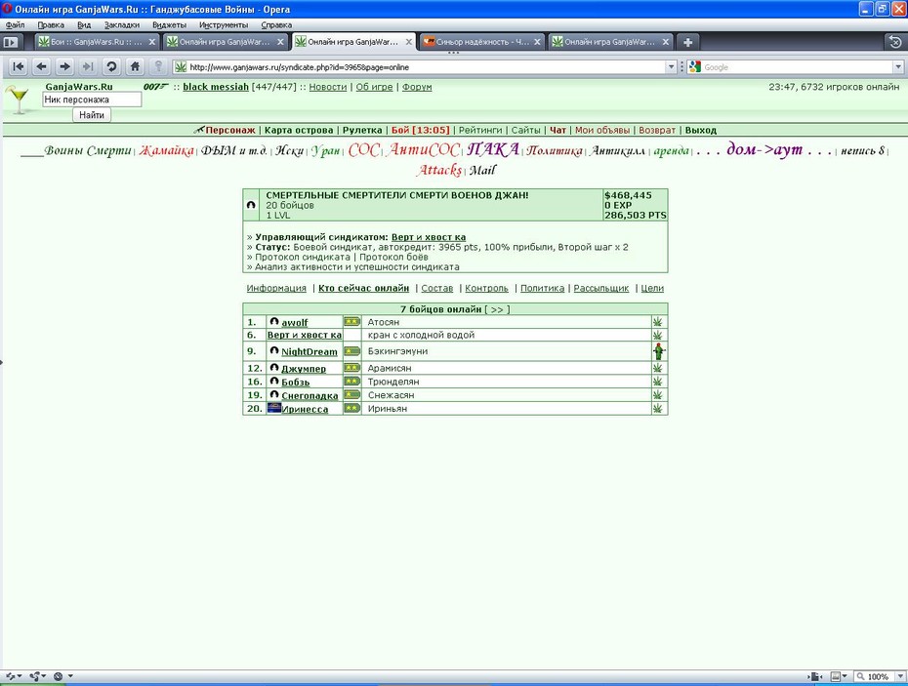The width and height of the screenshot is (908, 686).
Task: Open the NightDream player profile
Action: coord(310,351)
